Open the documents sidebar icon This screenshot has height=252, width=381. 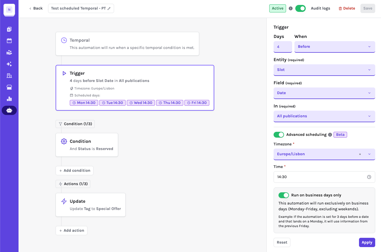(9, 29)
